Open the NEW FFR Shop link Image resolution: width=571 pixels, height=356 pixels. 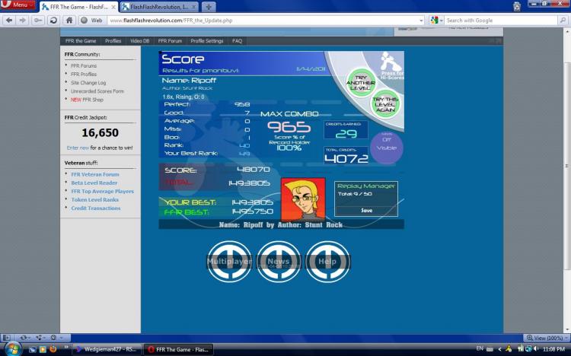pos(87,100)
